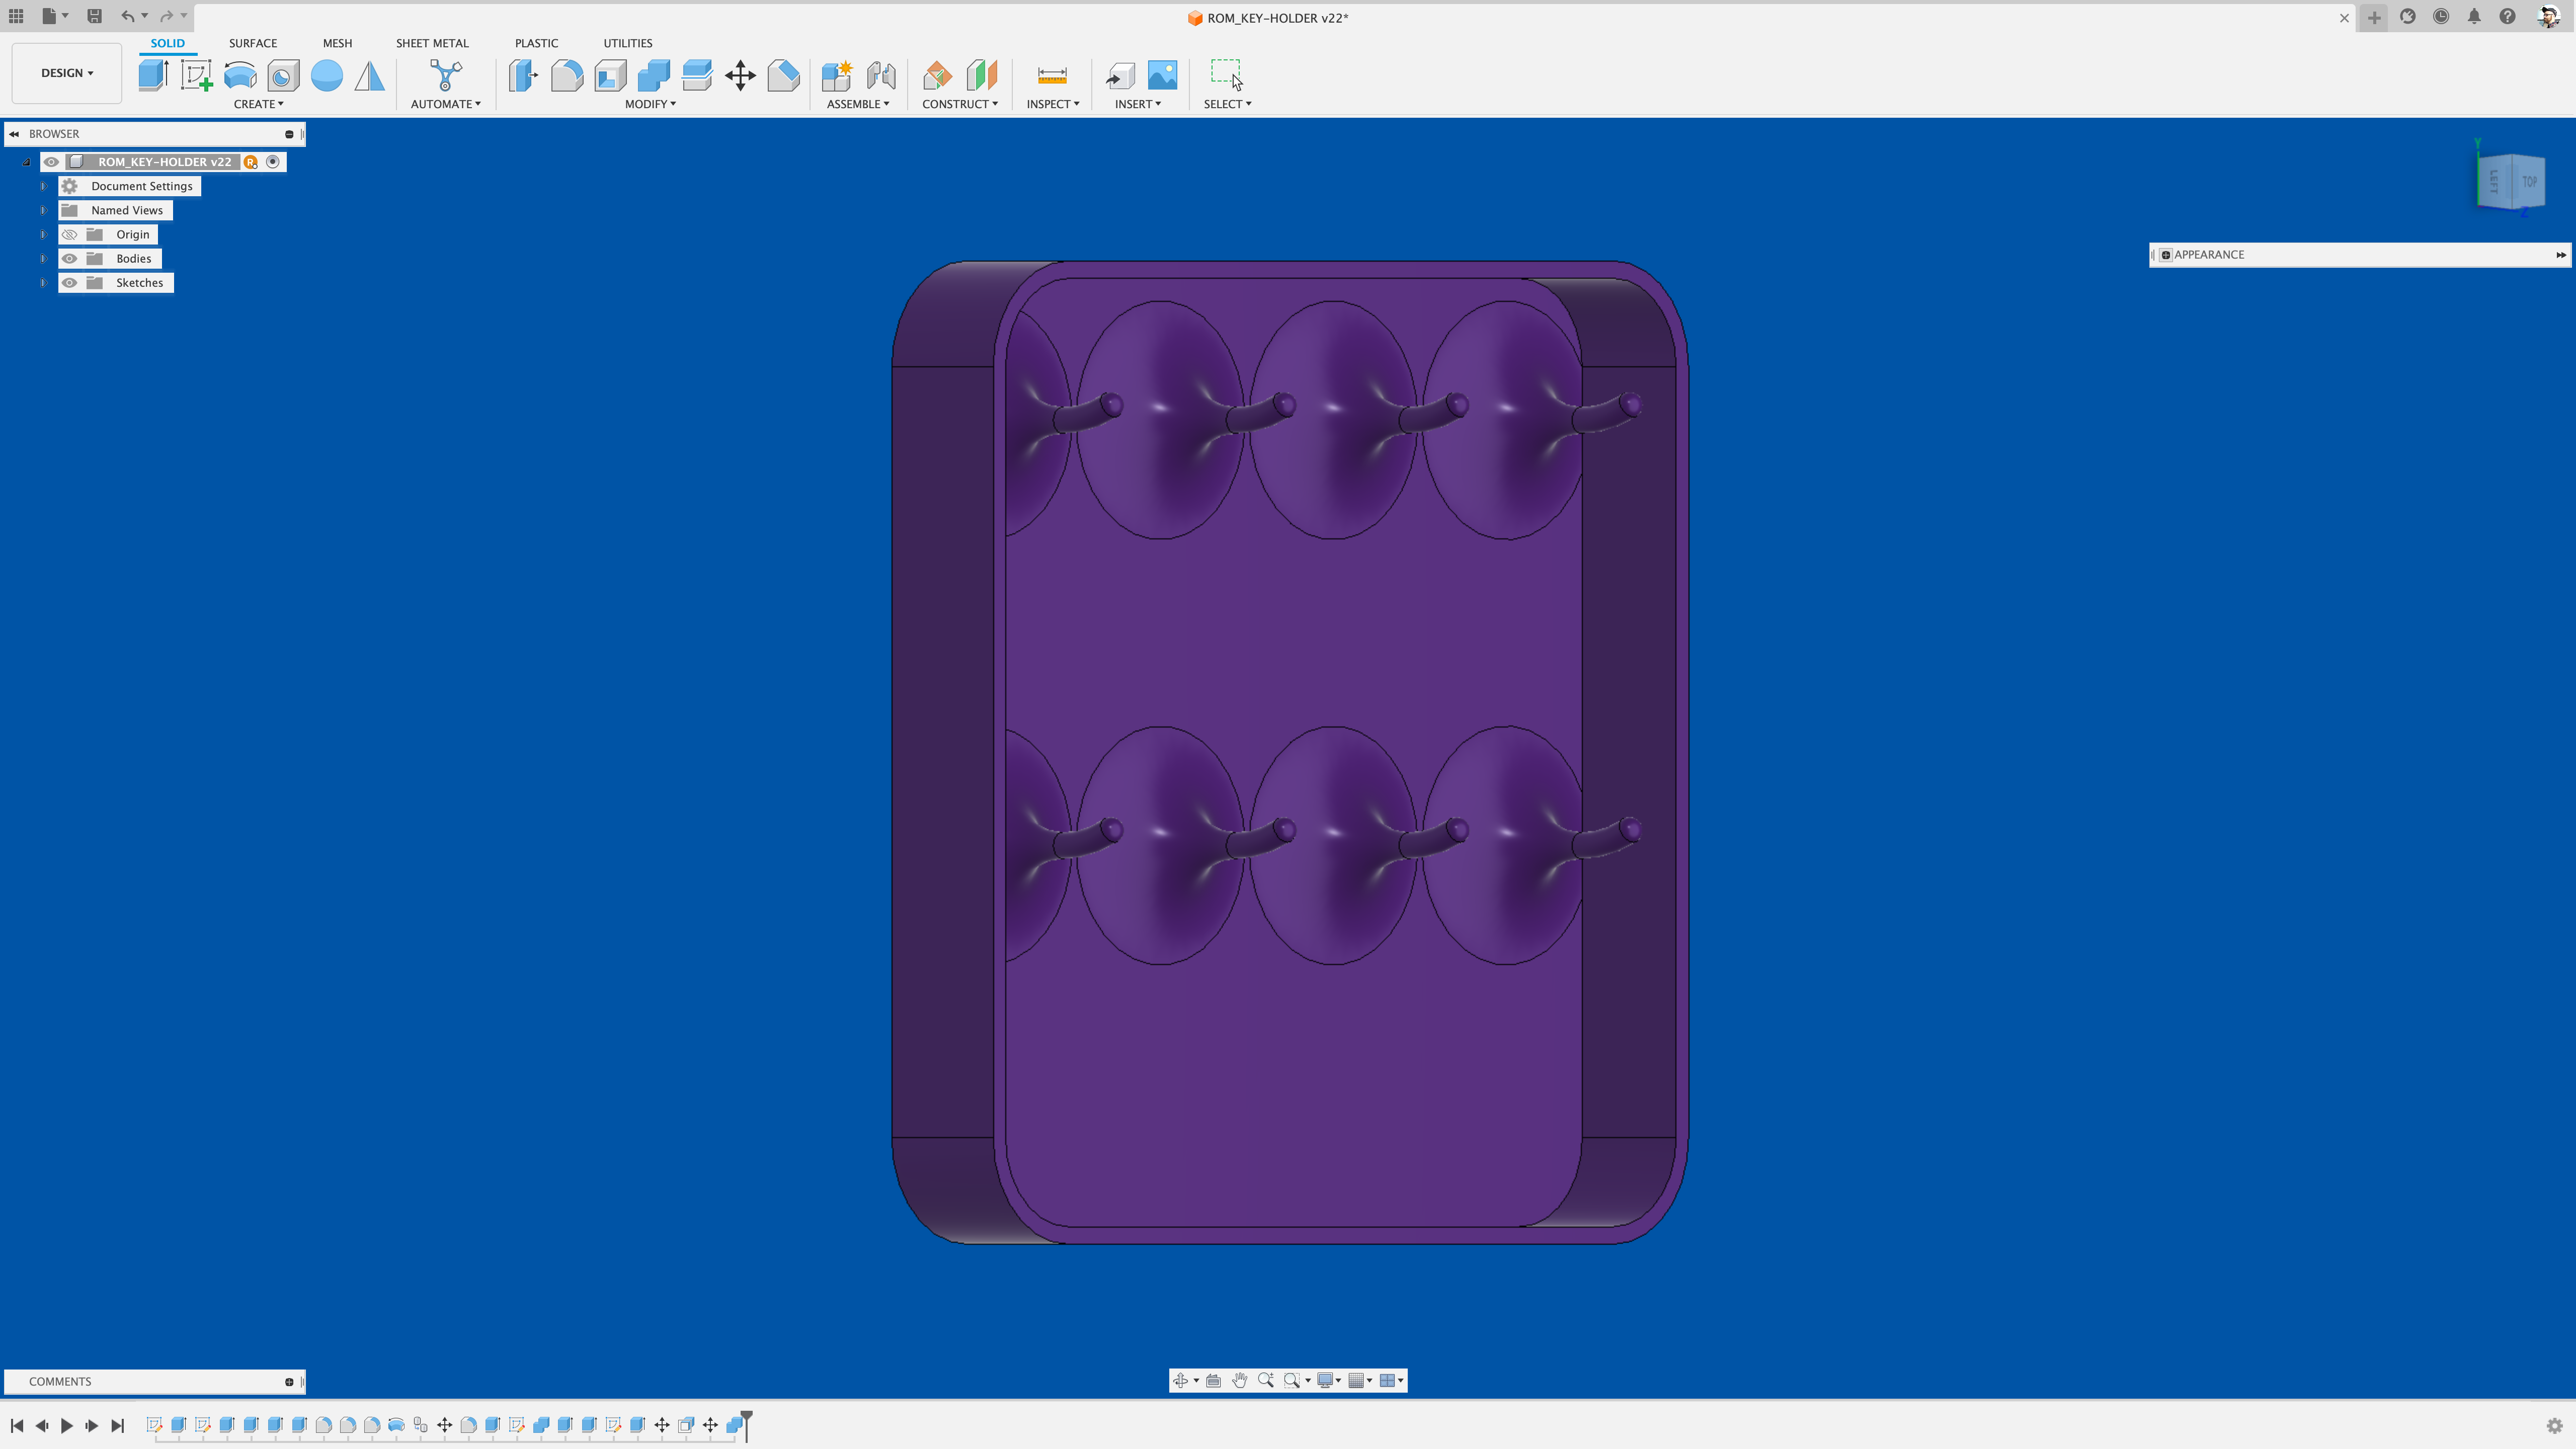
Task: Expand the Named Views folder
Action: (x=43, y=210)
